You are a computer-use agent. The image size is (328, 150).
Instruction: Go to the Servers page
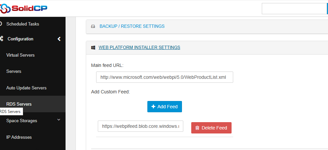click(x=14, y=71)
